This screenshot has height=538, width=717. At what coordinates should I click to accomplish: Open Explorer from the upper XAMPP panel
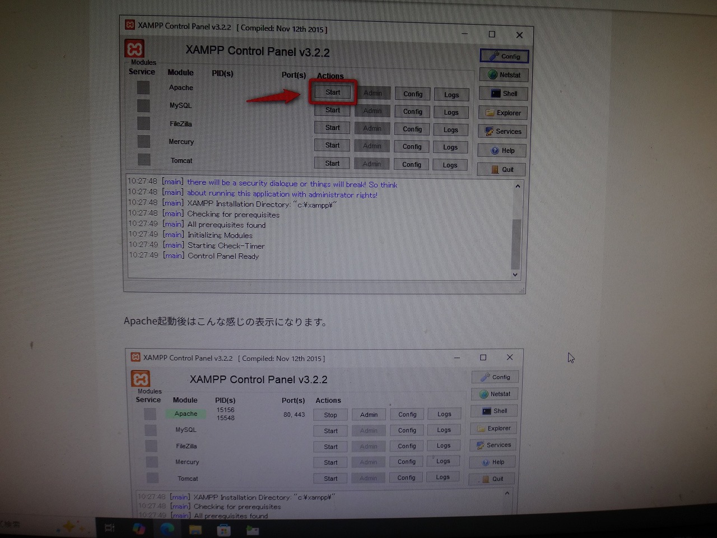503,113
